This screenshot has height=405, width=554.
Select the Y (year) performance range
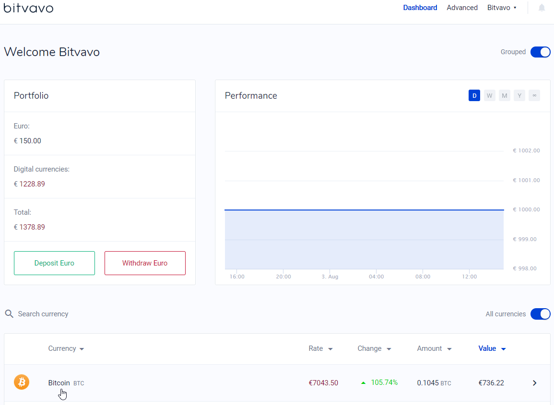pos(519,95)
